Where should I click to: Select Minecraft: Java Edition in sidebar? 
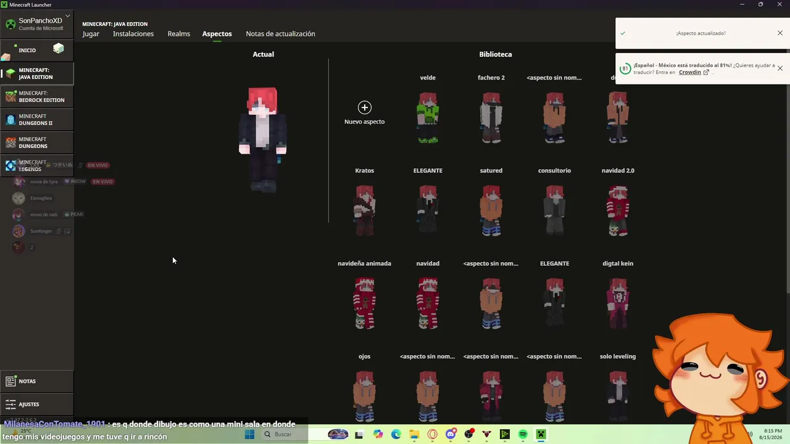tap(36, 73)
